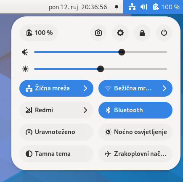Lock the screen with padlock icon
This screenshot has height=182, width=183.
point(142,33)
